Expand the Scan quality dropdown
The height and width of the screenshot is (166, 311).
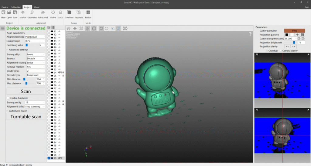36,54
